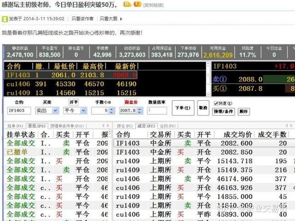This screenshot has width=295, height=221.
Task: Click the red 跟盘价 label
Action: [x=131, y=102]
